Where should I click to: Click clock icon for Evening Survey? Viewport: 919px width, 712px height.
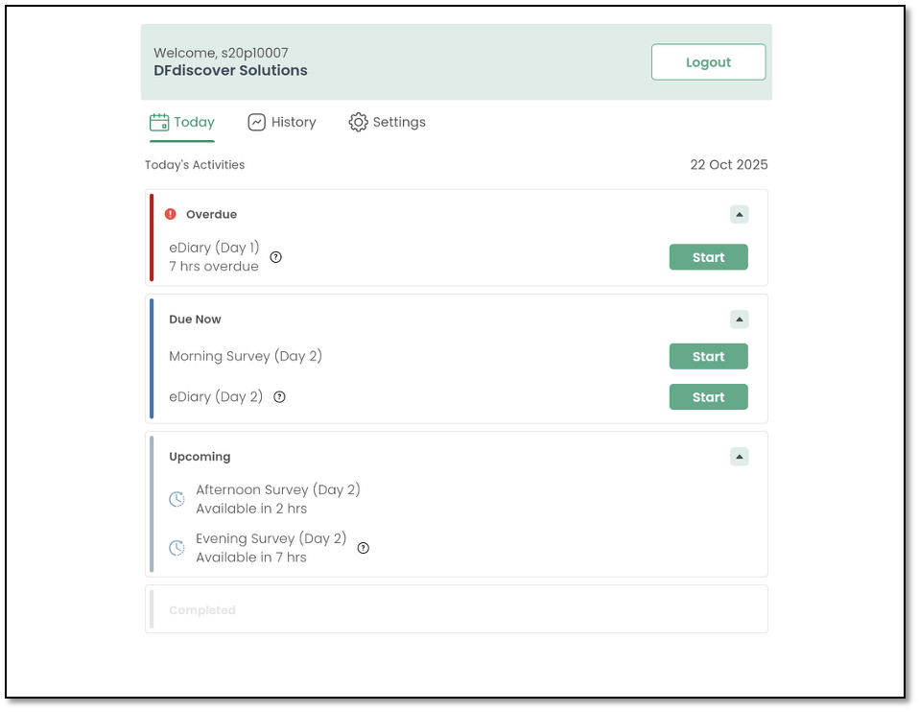pos(177,548)
